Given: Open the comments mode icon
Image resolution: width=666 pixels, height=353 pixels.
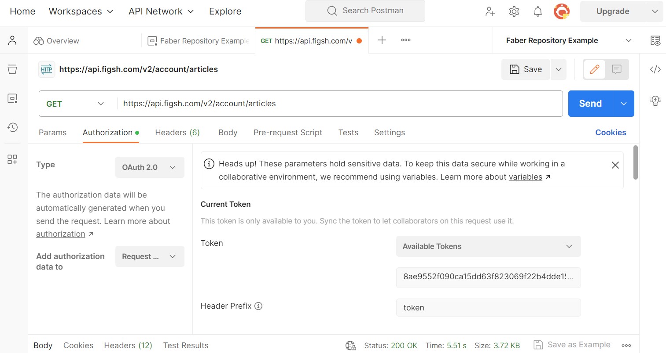Looking at the screenshot, I should tap(617, 69).
